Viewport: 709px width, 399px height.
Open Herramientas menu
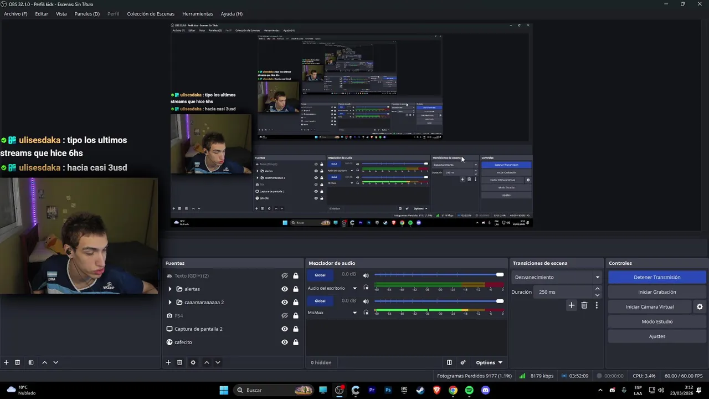(x=198, y=13)
